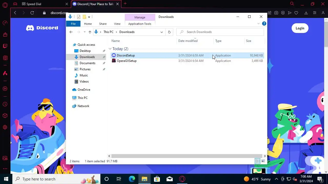Screen dimensions: 328x184
Task: Go back in File Explorer
Action: (x=71, y=32)
